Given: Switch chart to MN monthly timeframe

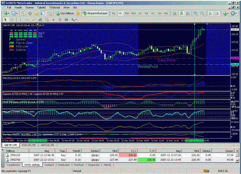Looking at the screenshot, I should point(166,13).
